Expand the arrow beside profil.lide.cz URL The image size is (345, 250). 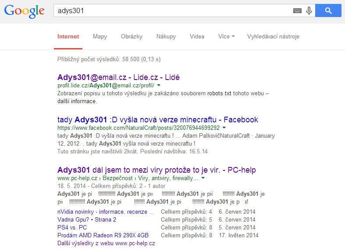coord(159,86)
